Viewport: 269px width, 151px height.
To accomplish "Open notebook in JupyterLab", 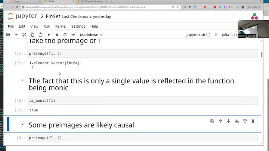I will 198,35.
